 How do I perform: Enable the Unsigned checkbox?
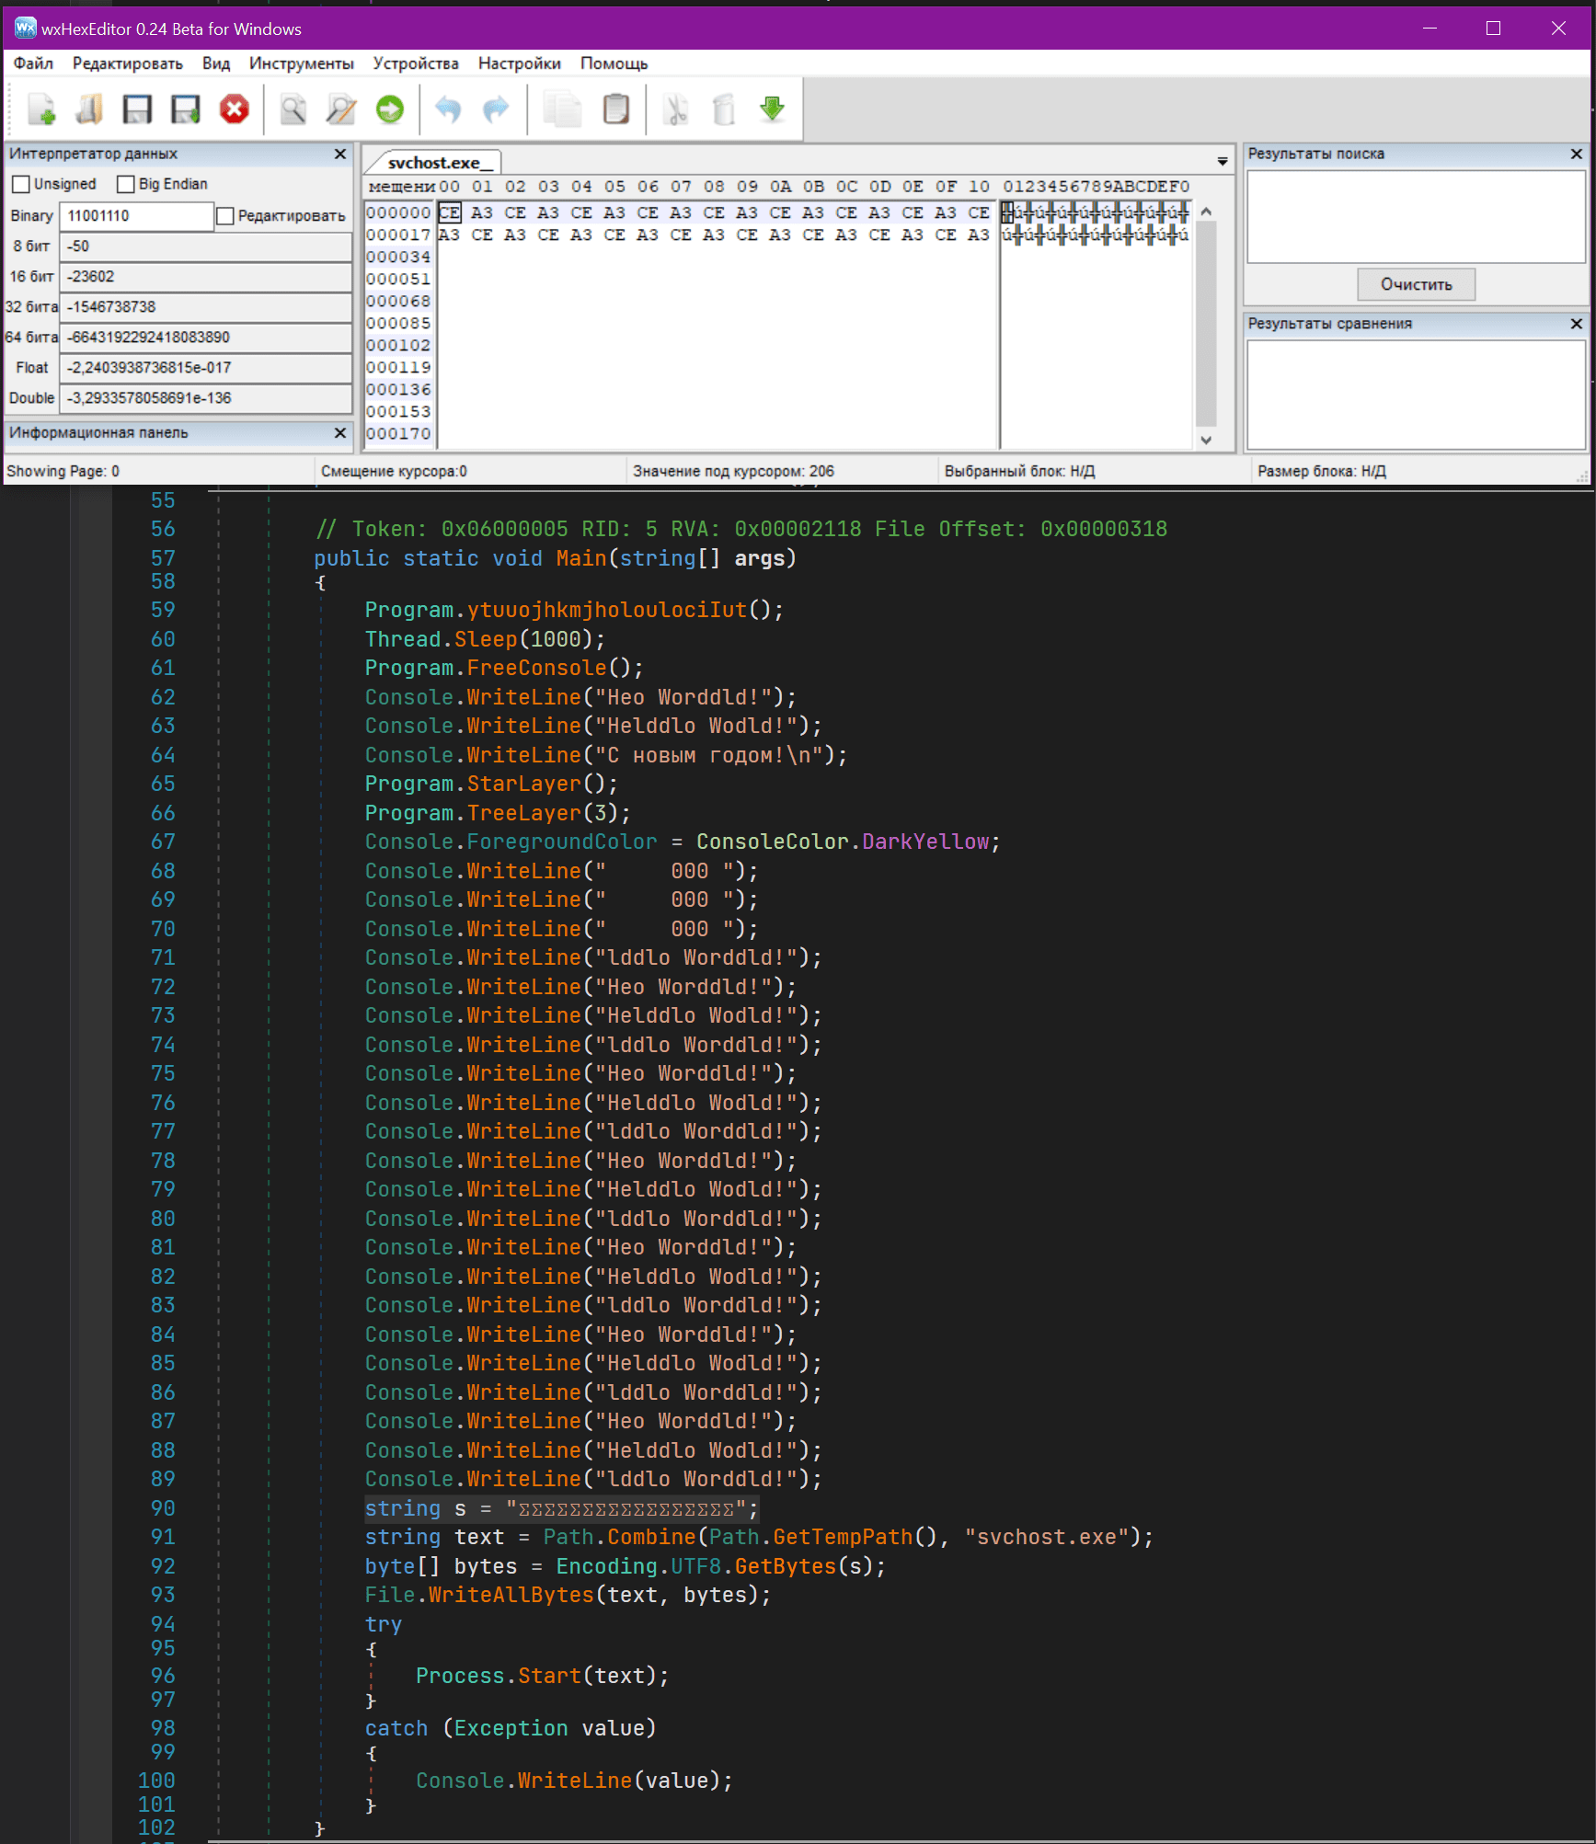click(21, 185)
